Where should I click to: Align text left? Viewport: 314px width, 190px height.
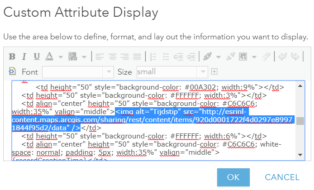[100, 57]
